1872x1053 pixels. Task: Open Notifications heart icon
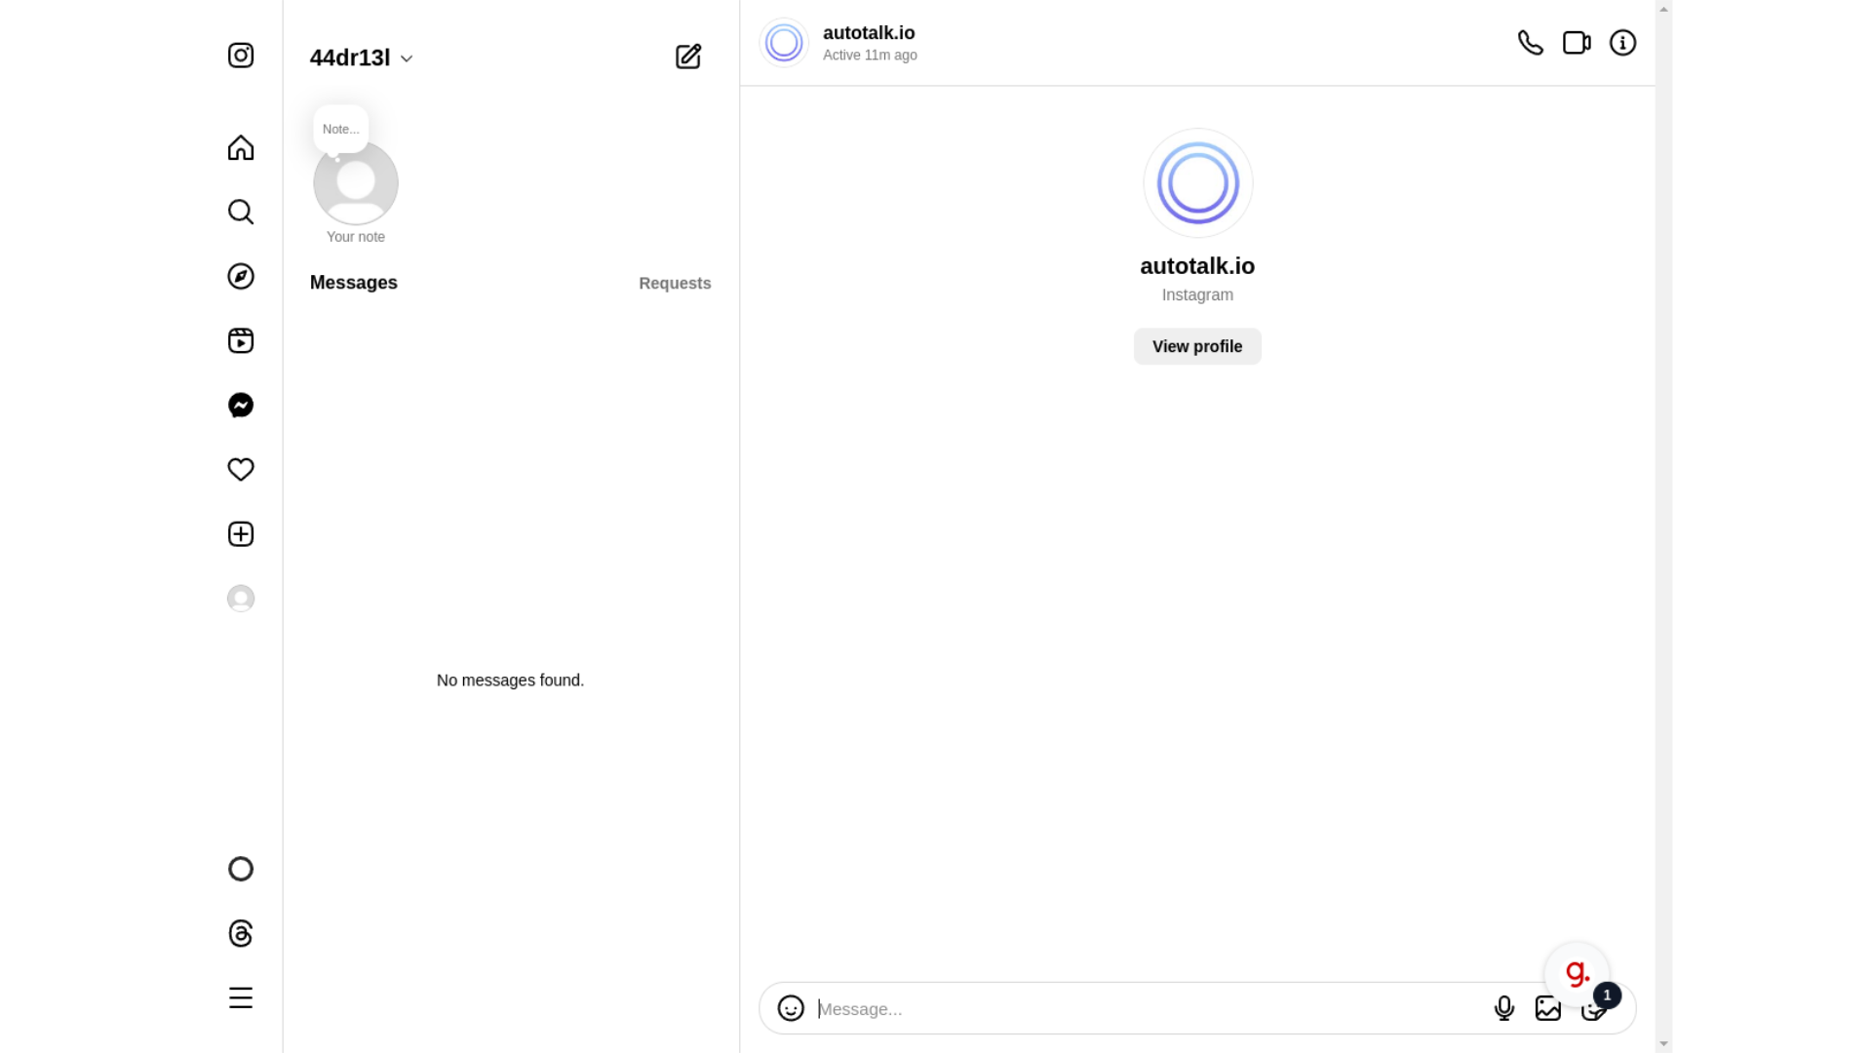(x=241, y=469)
